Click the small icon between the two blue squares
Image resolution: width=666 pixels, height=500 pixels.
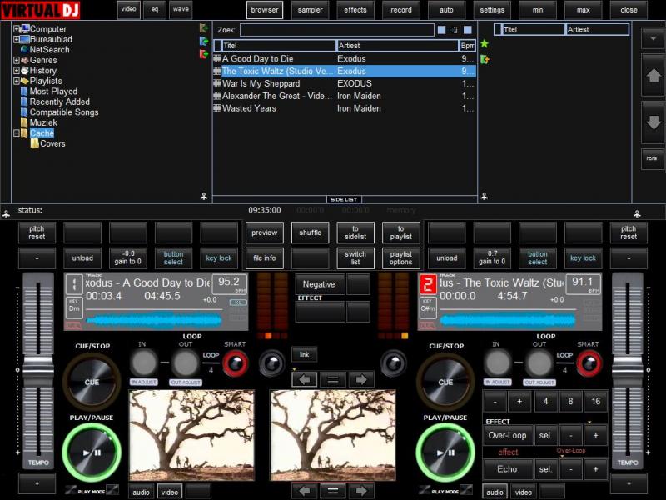(455, 30)
